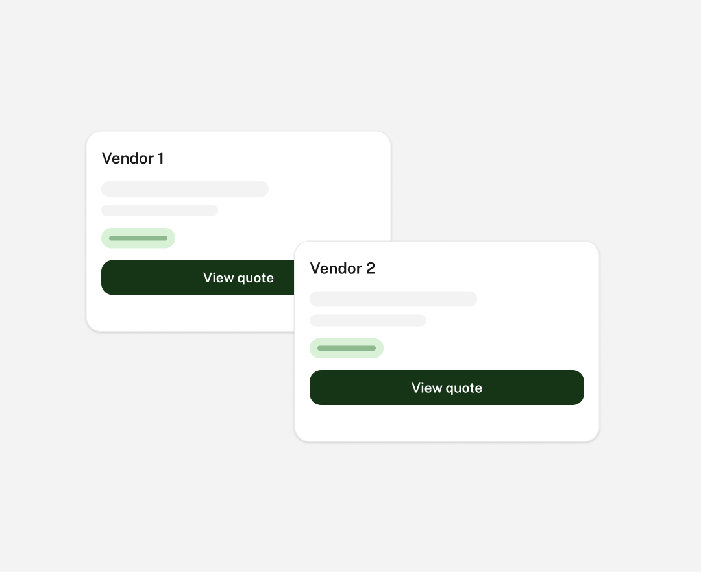Select the Vendor 2 heading text
The height and width of the screenshot is (572, 701).
pyautogui.click(x=342, y=268)
